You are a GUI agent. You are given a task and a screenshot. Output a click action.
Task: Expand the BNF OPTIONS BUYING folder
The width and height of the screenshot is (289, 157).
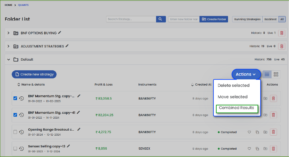click(8, 33)
